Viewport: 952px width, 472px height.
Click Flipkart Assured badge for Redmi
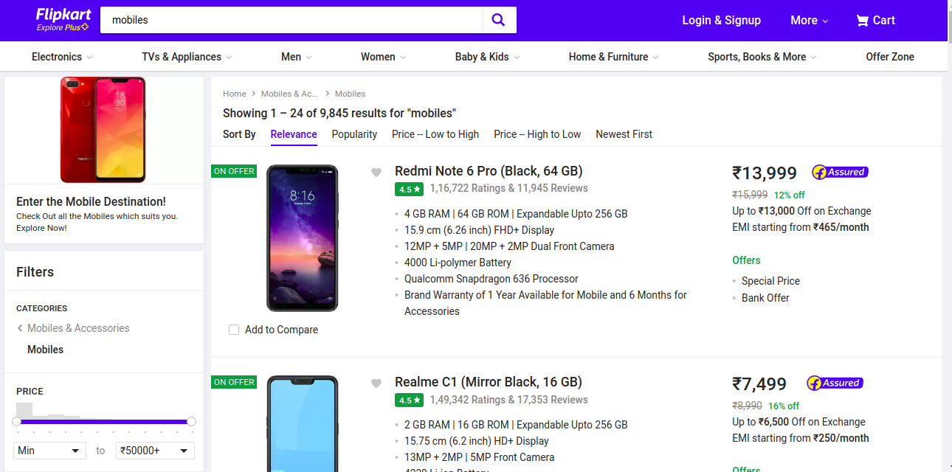(840, 172)
